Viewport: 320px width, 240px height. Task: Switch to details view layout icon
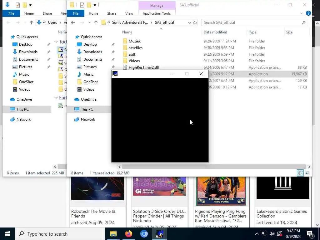[x=300, y=173]
